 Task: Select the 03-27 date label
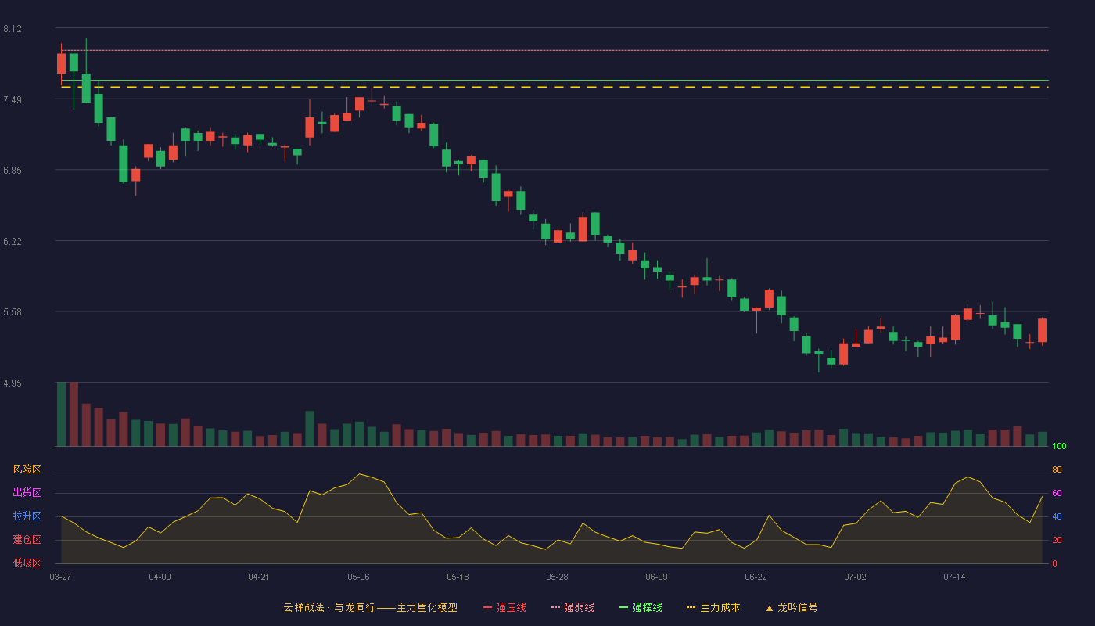[x=60, y=577]
